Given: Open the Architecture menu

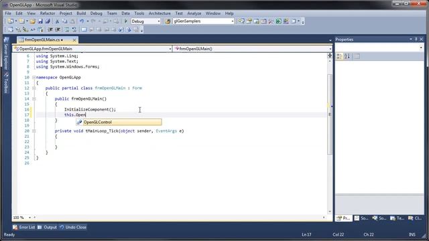Looking at the screenshot, I should coord(160,13).
